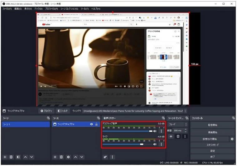
Task: Open the ウィンドウ capture window dropdown
Action: click(134, 111)
